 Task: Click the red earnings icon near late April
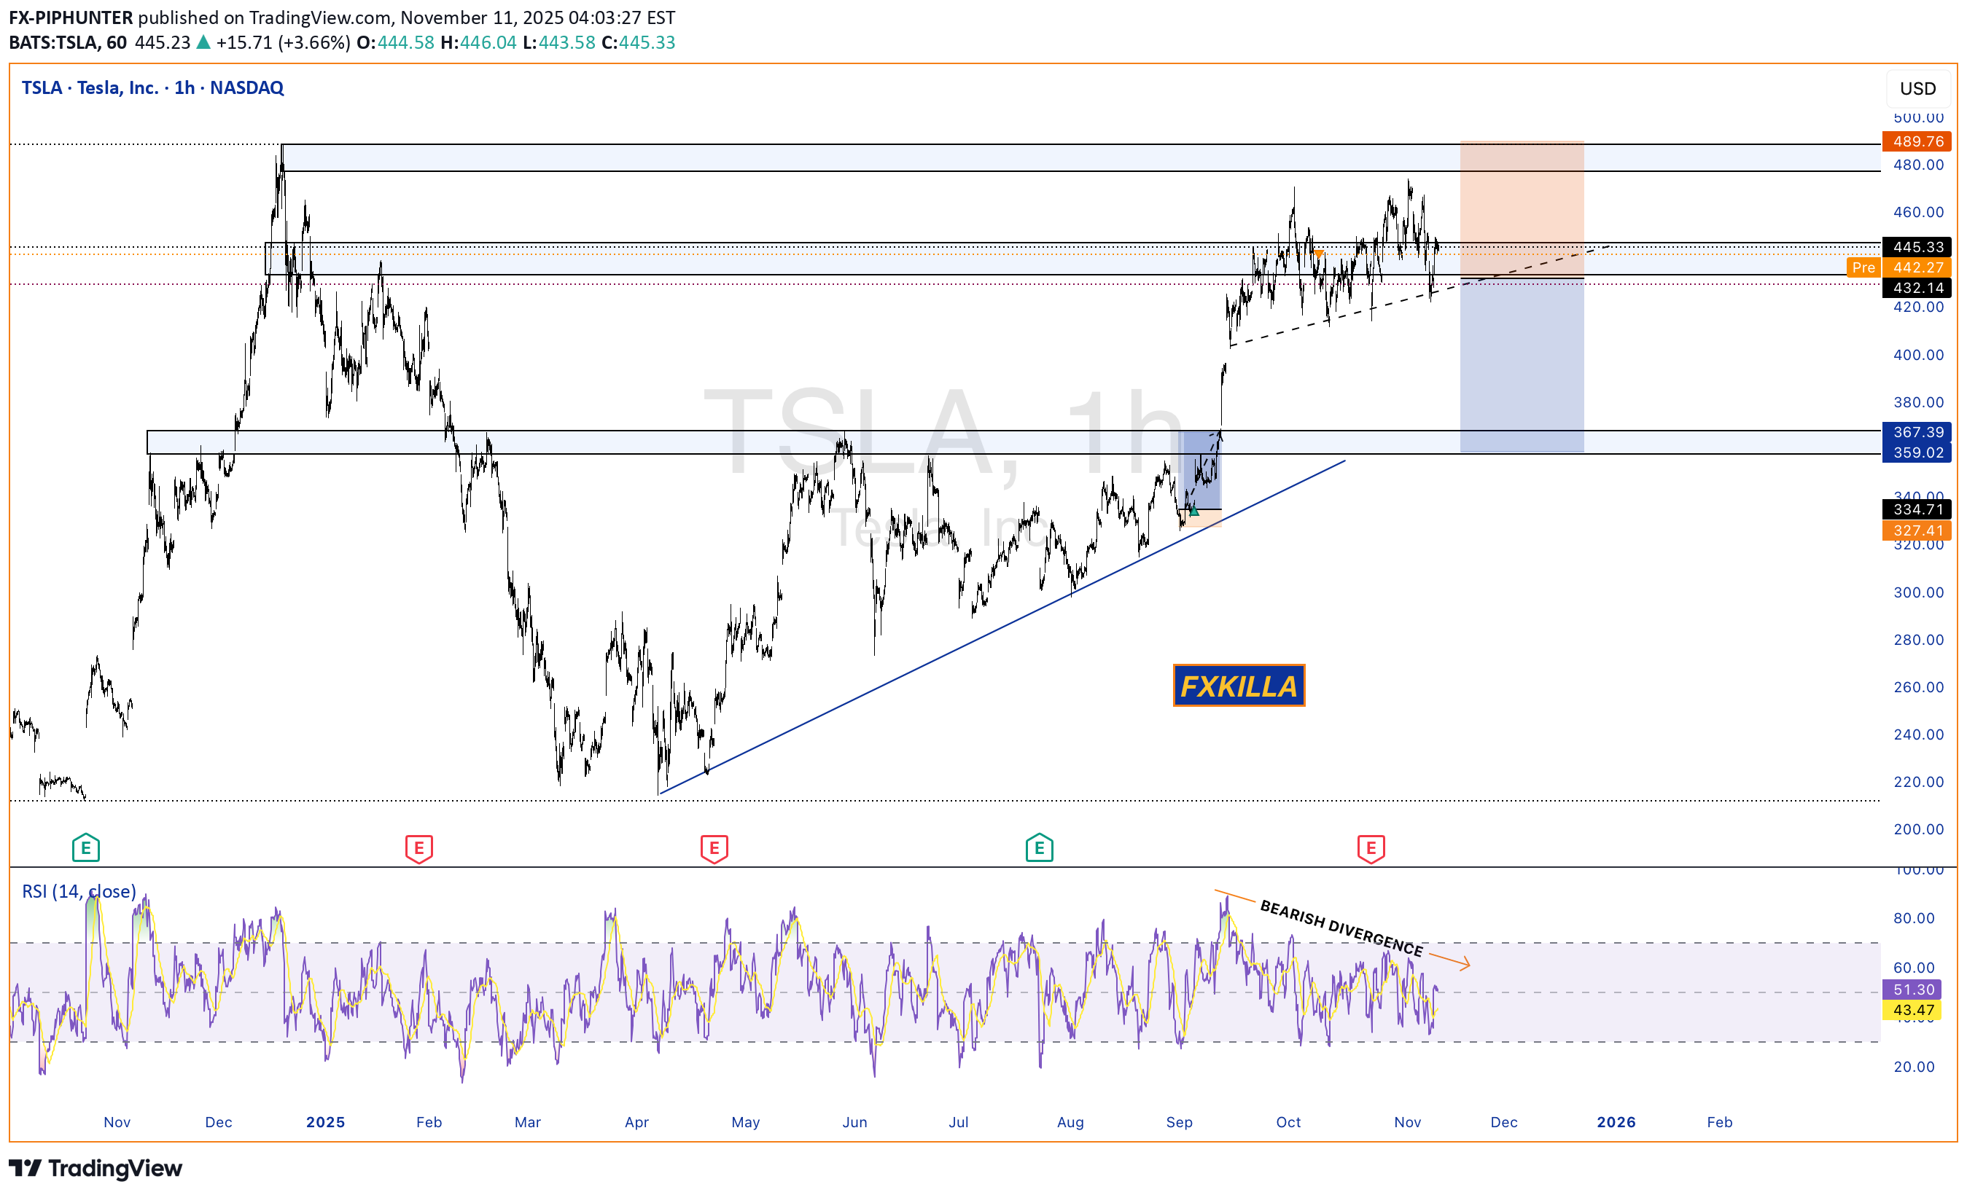[x=714, y=848]
